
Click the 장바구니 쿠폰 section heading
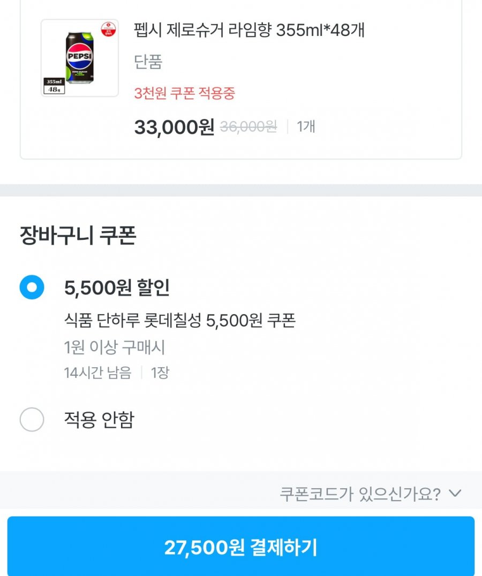78,236
